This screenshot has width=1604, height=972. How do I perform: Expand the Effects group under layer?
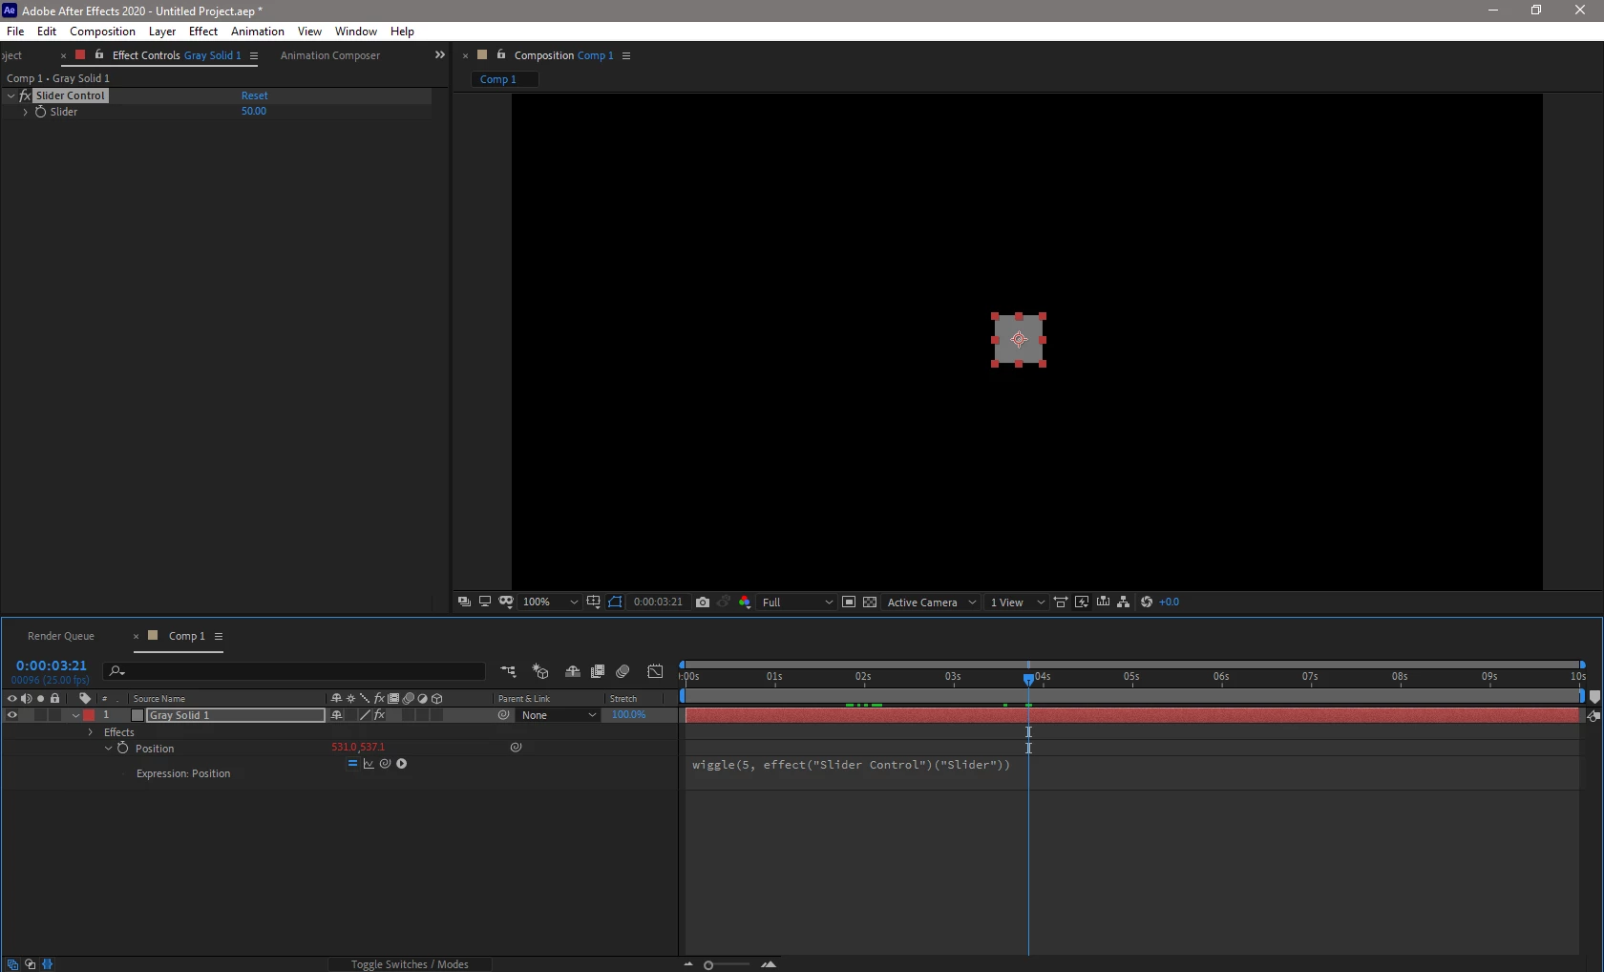click(91, 732)
